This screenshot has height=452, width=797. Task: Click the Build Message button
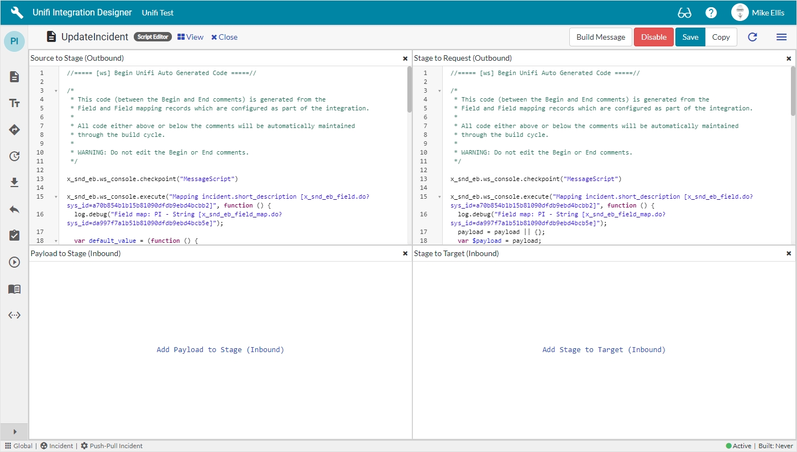click(x=600, y=37)
